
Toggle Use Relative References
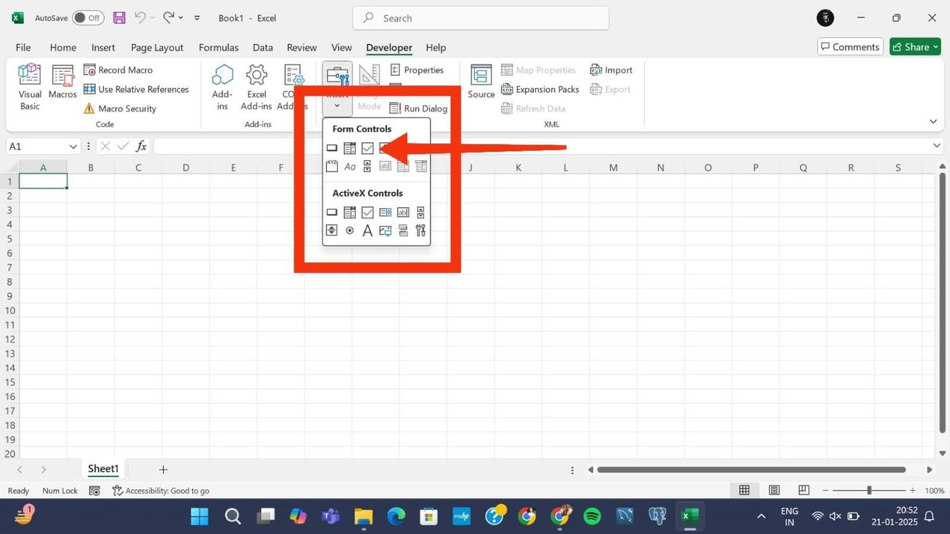click(x=136, y=89)
